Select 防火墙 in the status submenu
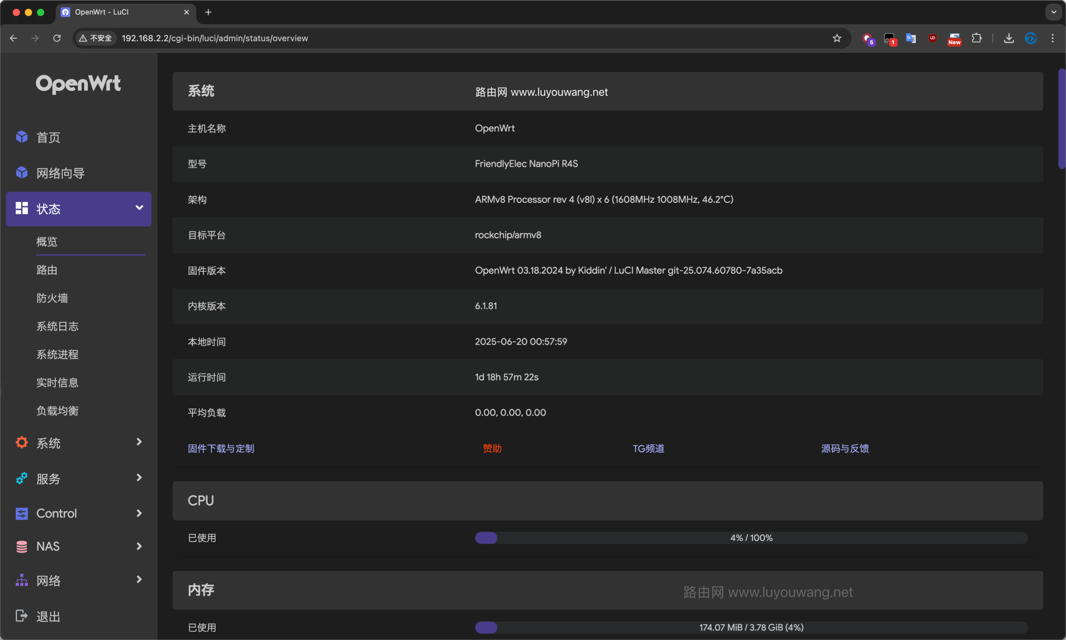This screenshot has width=1066, height=640. tap(52, 298)
